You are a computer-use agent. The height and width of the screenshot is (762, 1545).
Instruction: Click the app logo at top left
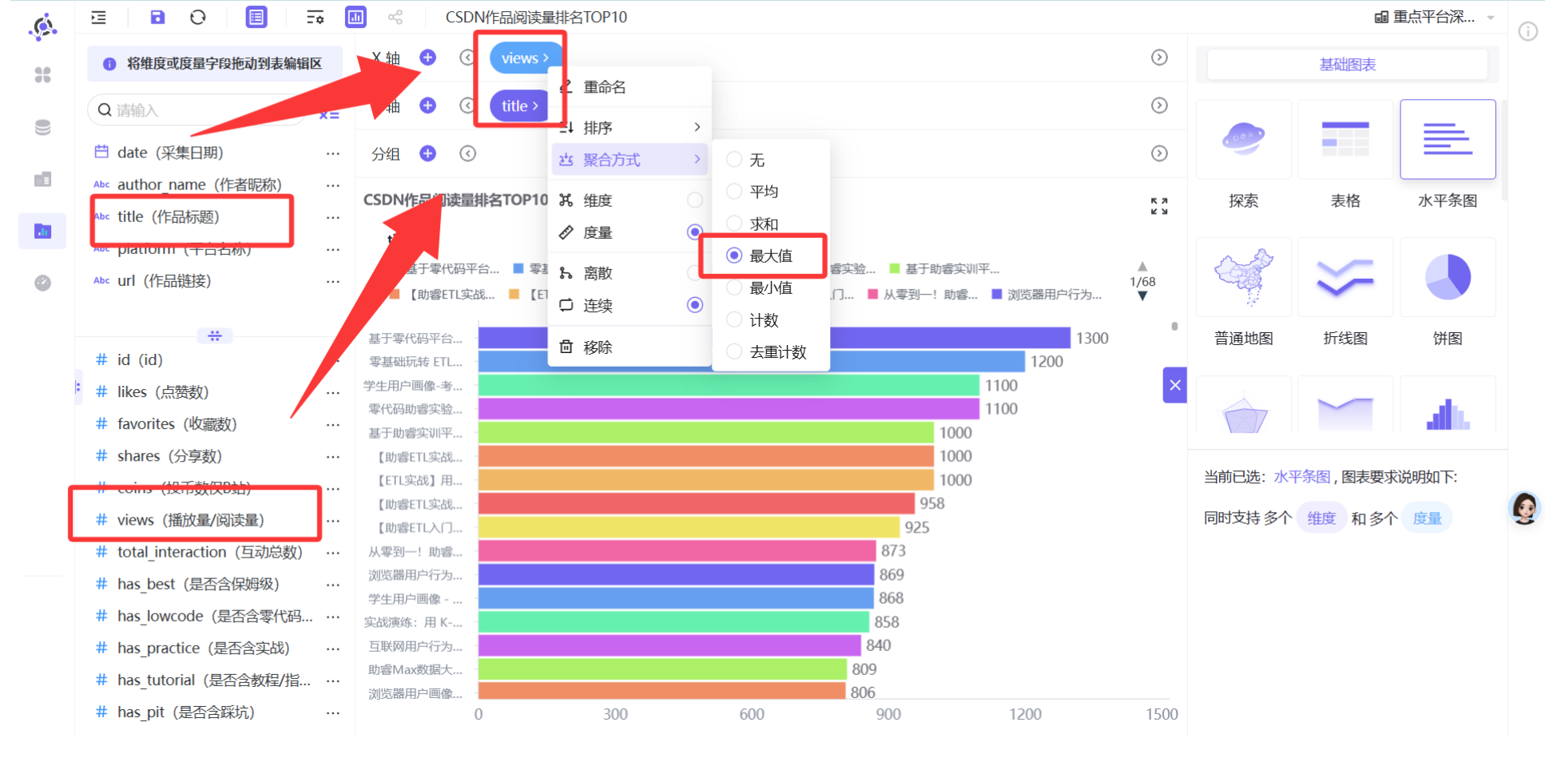[43, 26]
